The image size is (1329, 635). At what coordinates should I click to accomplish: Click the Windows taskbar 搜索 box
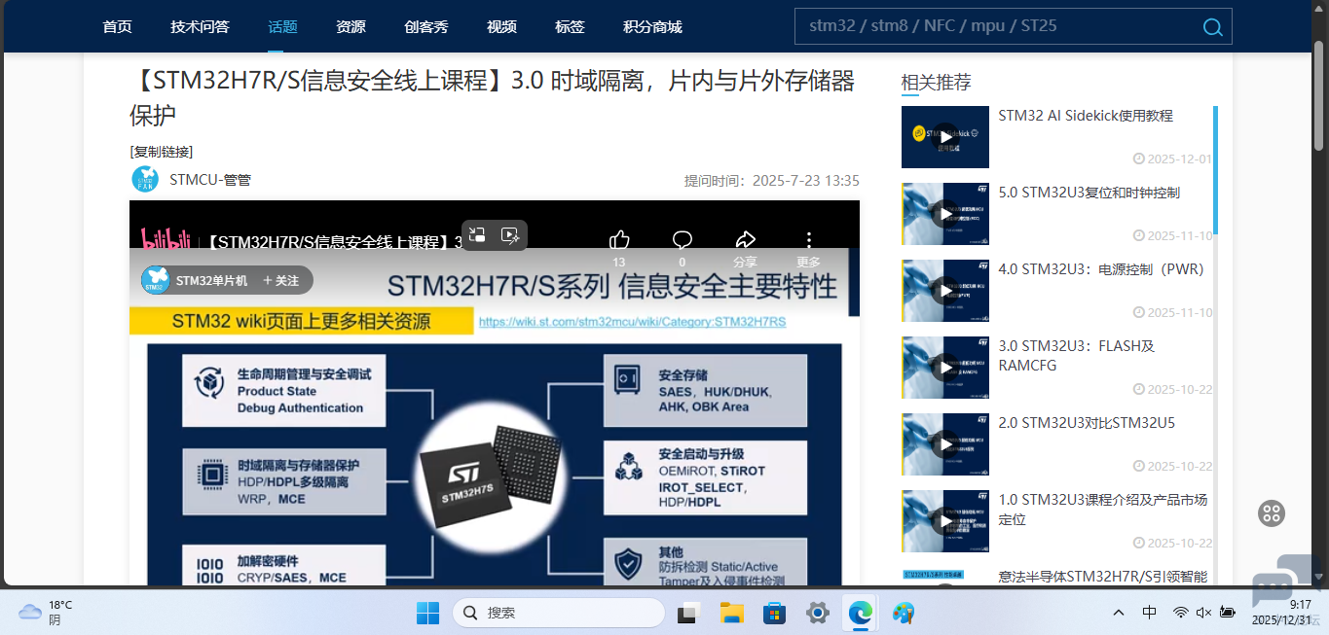pos(559,613)
